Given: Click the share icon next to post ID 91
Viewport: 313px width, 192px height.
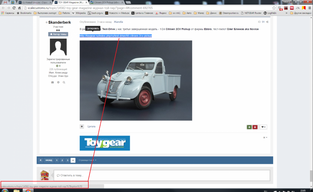Looking at the screenshot, I should click(267, 22).
